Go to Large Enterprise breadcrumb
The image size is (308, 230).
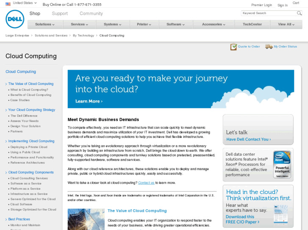tap(17, 35)
